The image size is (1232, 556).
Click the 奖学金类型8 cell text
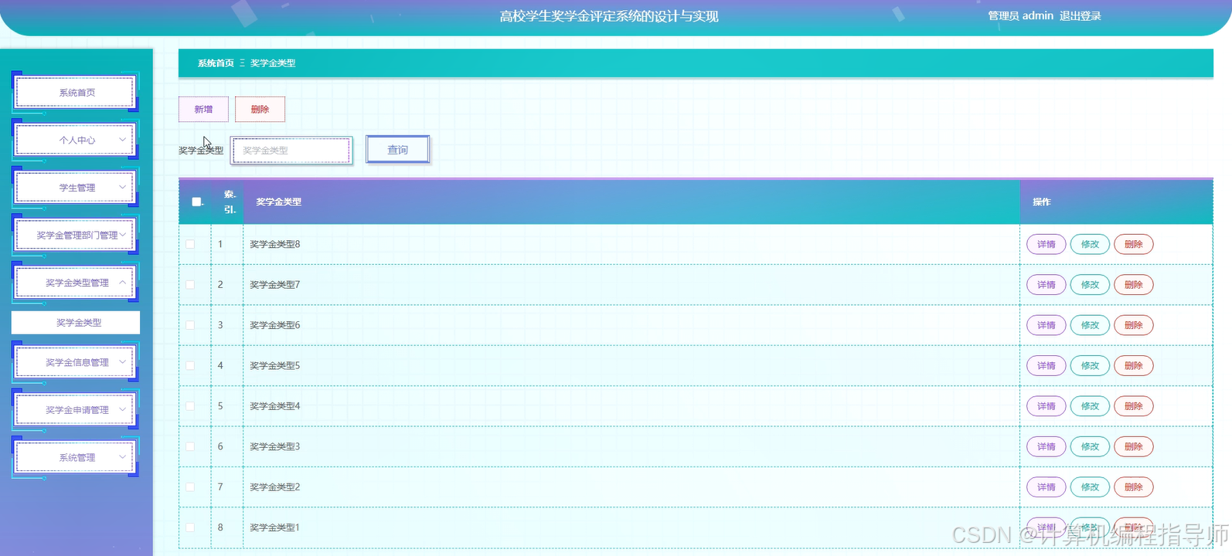[x=274, y=244]
